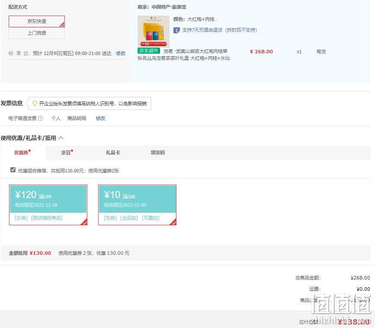Screen dimensions: 375x328
Task: Click the 京东超市 green badge
Action: pos(148,51)
